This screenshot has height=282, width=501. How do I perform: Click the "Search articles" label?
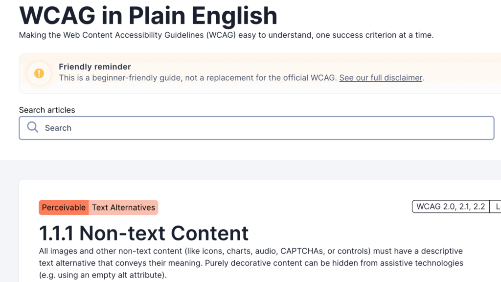[47, 110]
